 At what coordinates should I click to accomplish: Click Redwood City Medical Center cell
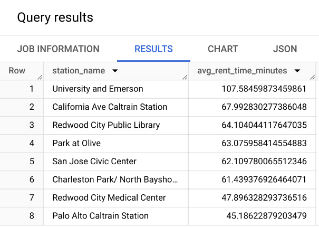tap(109, 197)
